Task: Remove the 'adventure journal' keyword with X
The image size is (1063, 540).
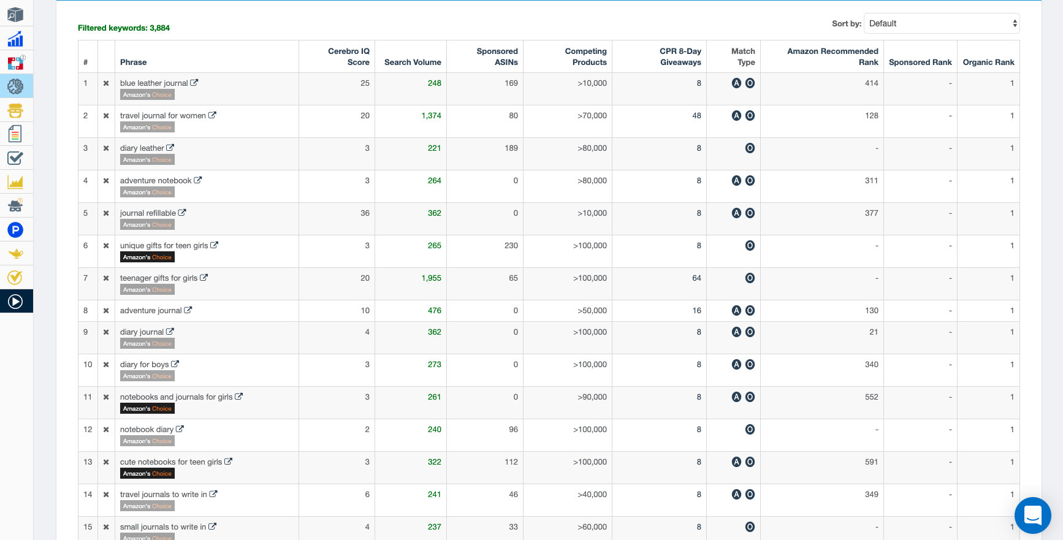Action: tap(106, 311)
